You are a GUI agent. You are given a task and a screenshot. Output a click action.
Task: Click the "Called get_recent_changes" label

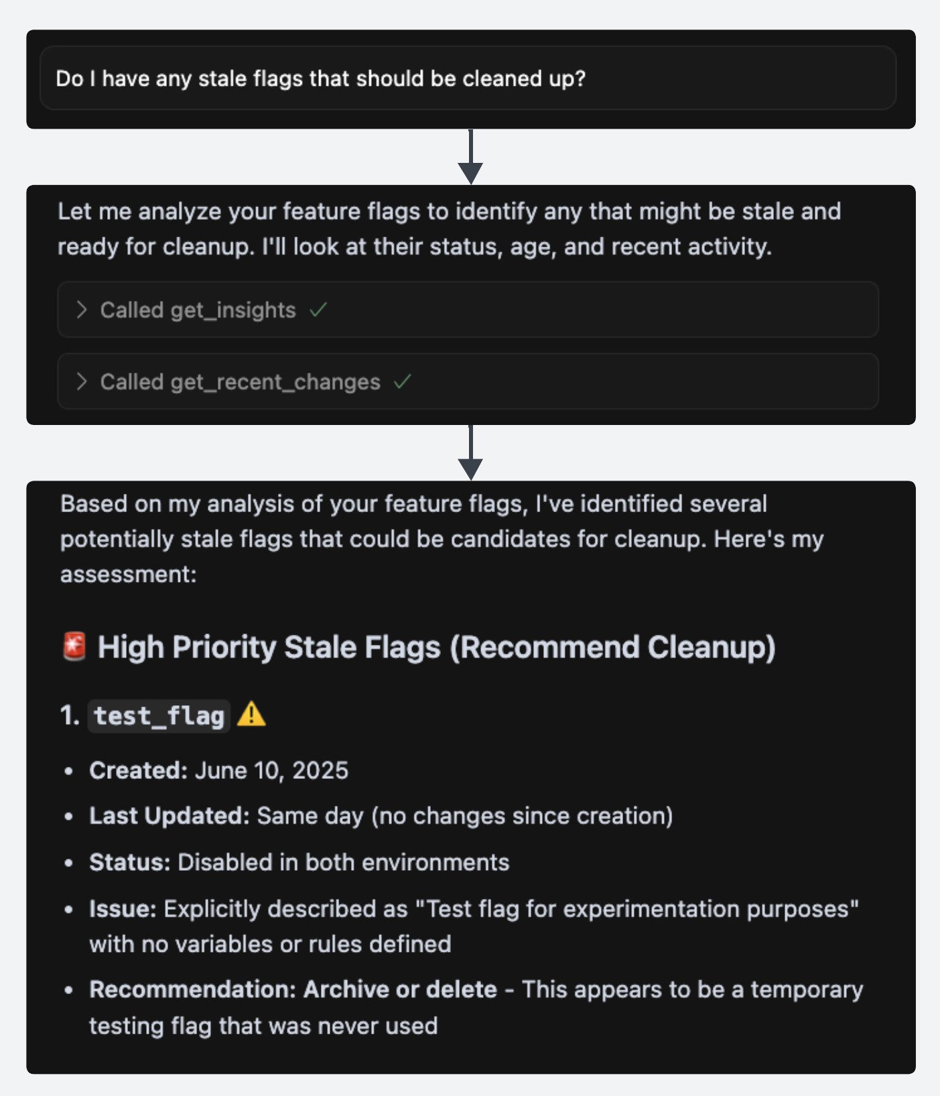tap(240, 381)
